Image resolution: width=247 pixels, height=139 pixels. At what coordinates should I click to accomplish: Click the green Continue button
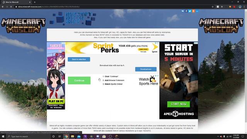tap(79, 80)
